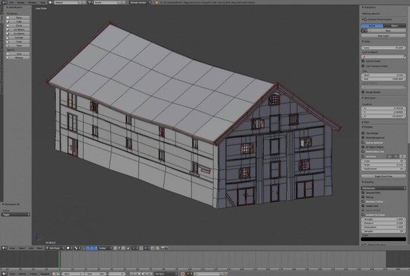
Task: Enable Lock to Cursor checkbox
Action: tap(363, 61)
